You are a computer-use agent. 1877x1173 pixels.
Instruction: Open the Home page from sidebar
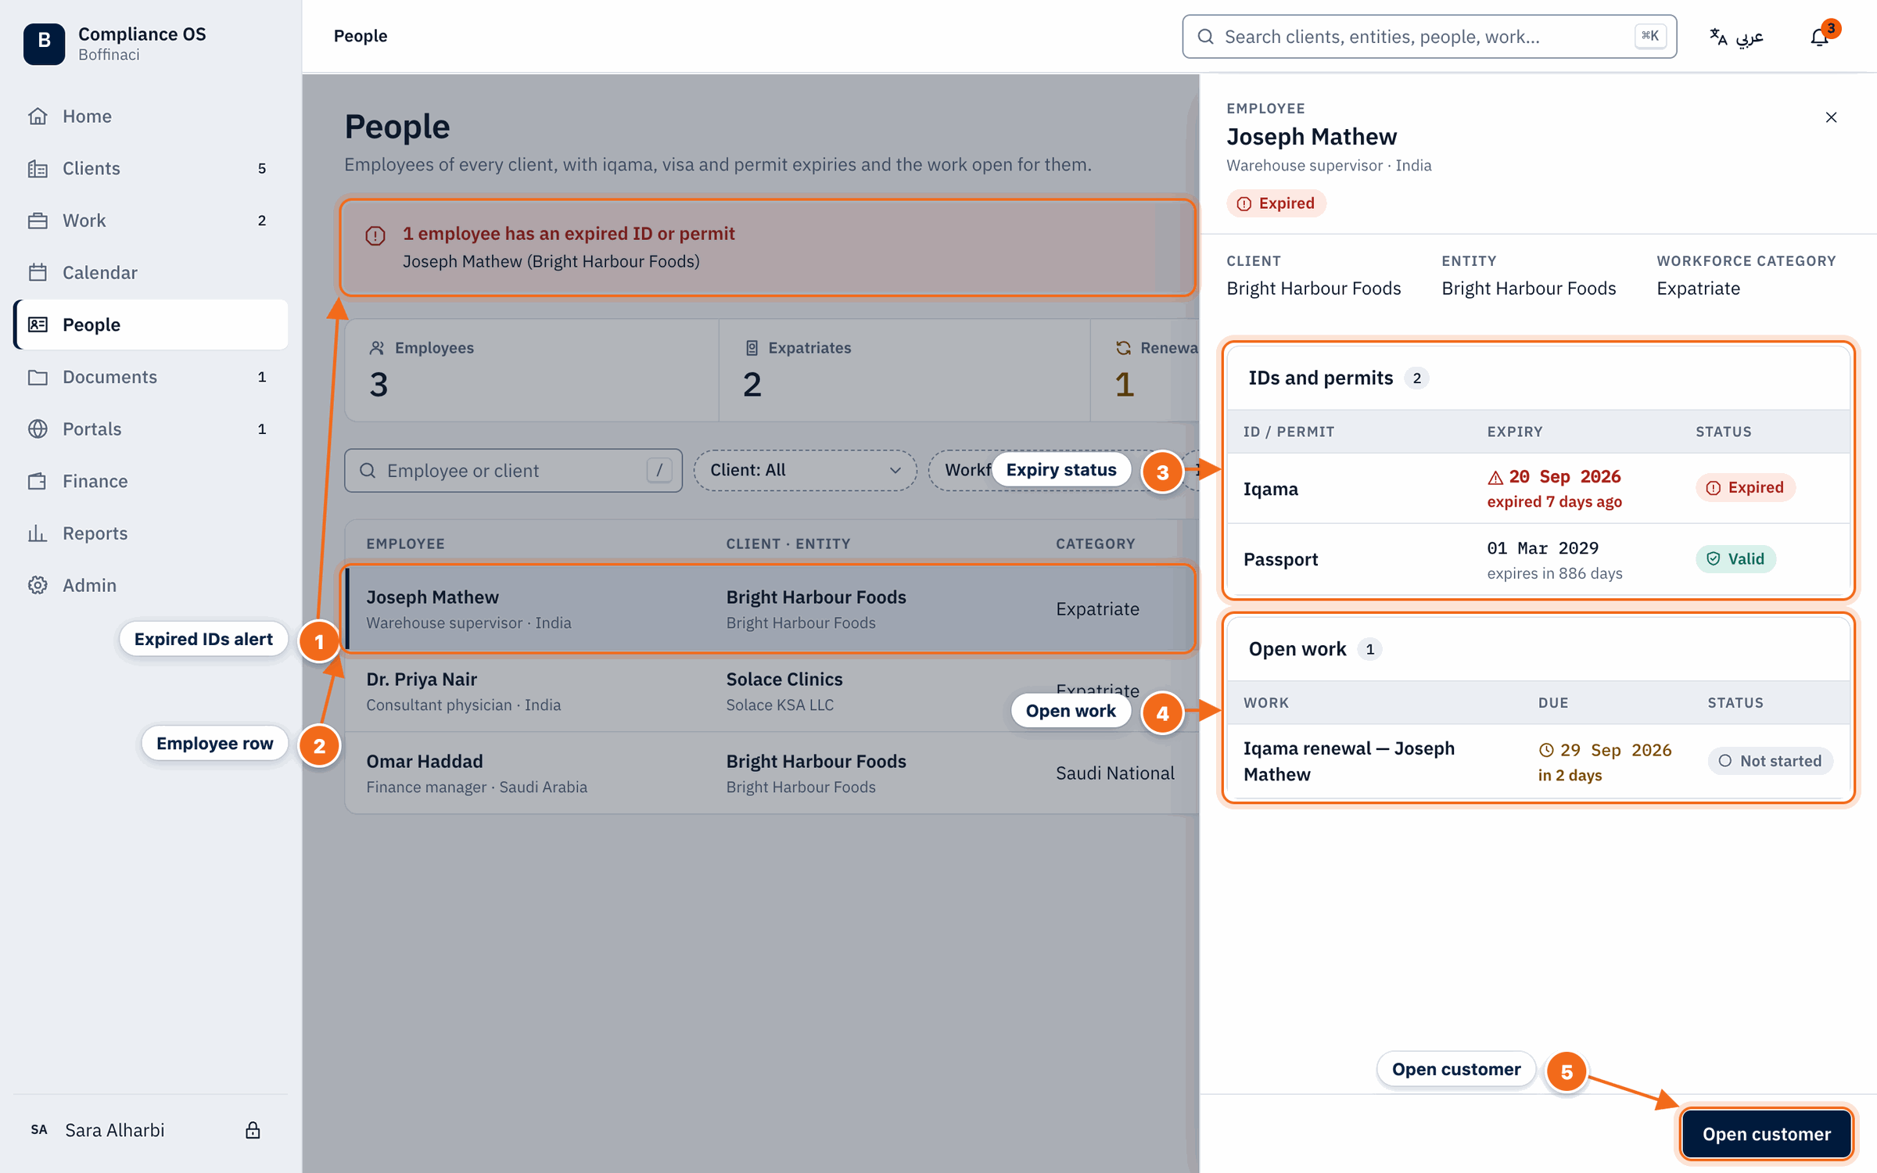[x=150, y=116]
